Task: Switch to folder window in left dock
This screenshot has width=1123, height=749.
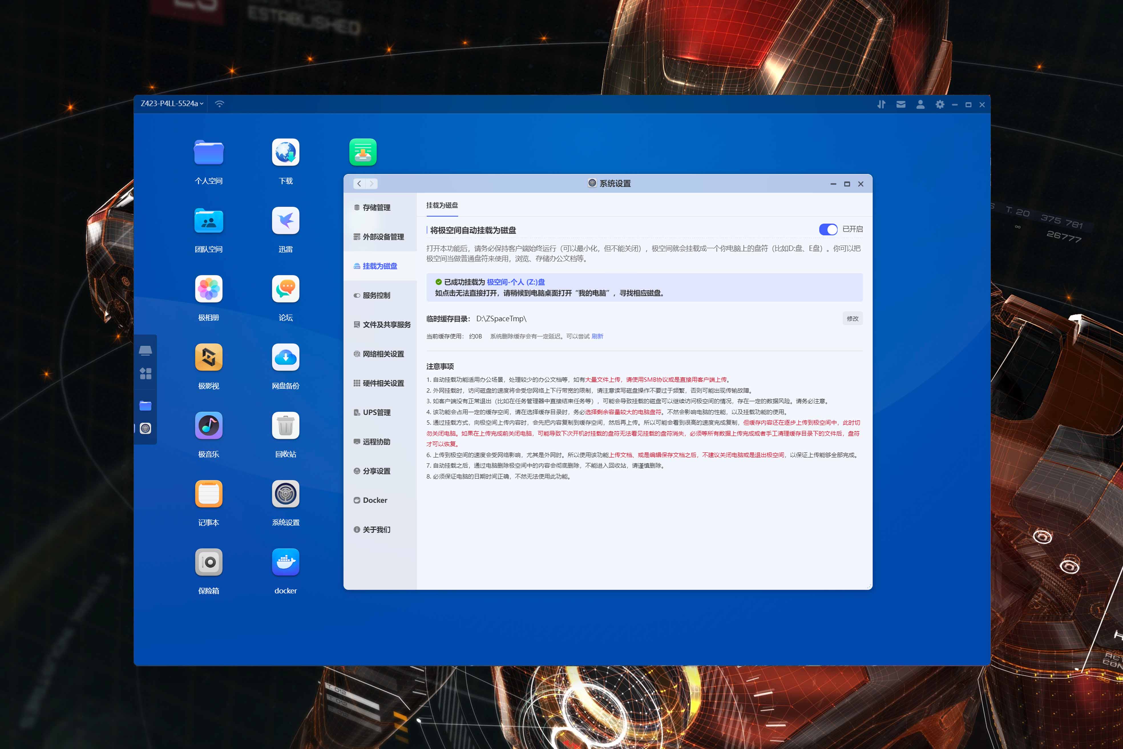Action: click(146, 406)
